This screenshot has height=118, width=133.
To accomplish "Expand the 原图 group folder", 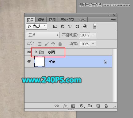I will 36,52.
